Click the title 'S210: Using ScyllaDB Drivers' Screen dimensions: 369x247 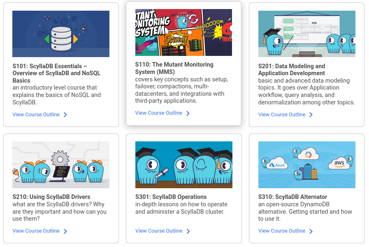pyautogui.click(x=51, y=197)
